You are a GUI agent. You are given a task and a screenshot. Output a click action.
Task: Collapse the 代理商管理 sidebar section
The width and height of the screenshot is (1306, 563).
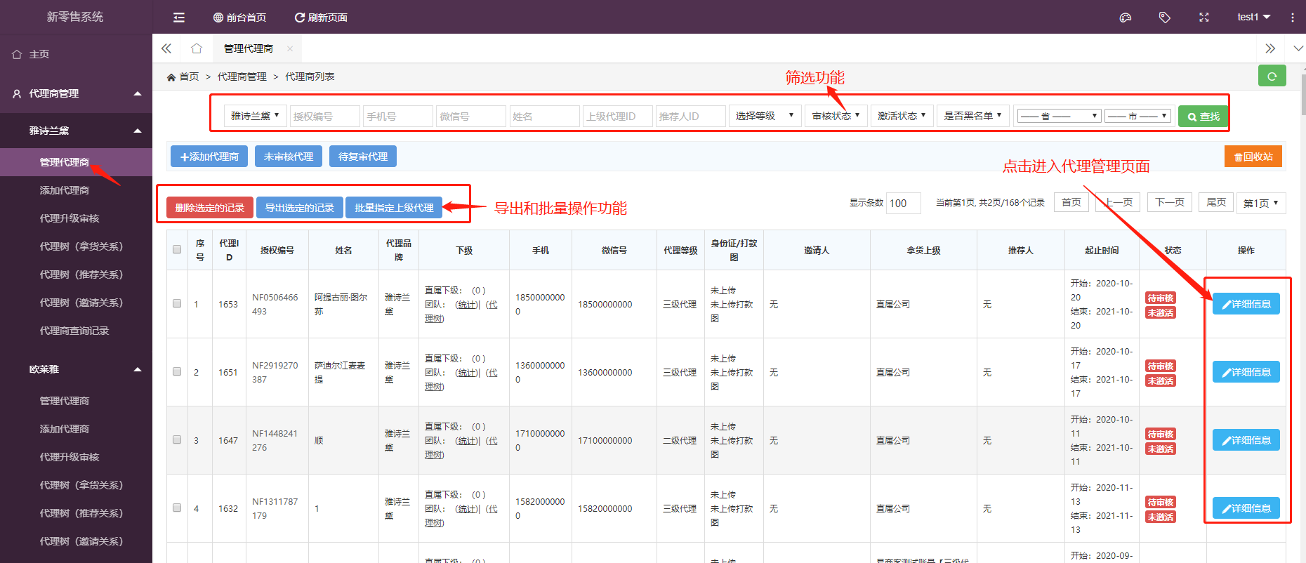[76, 93]
